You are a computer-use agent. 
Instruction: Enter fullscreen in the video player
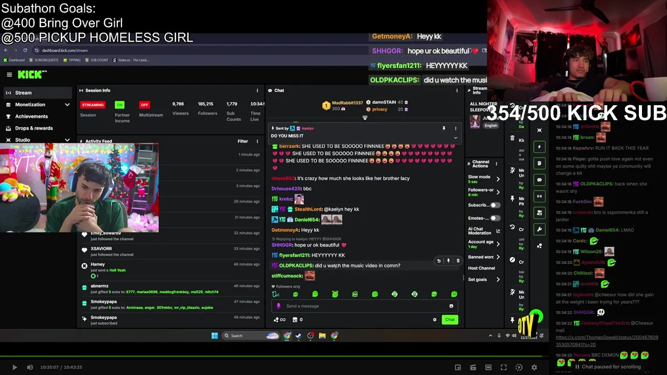pos(503,367)
